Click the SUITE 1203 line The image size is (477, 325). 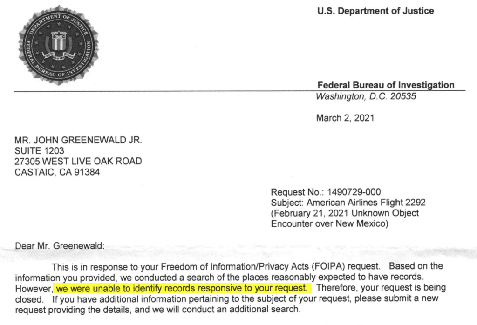[40, 151]
